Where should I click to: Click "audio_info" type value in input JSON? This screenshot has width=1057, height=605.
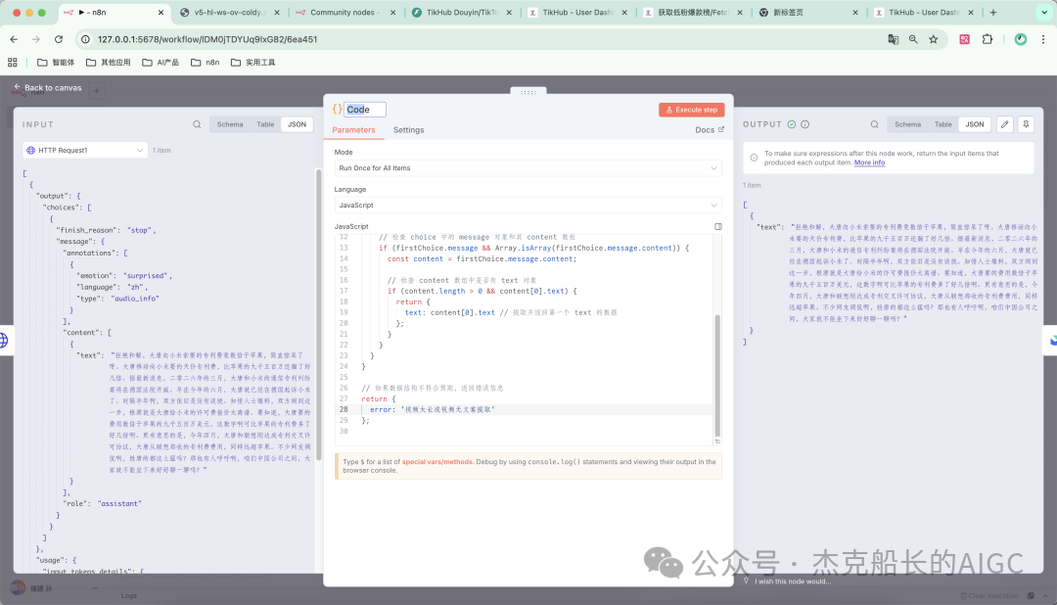click(x=135, y=299)
